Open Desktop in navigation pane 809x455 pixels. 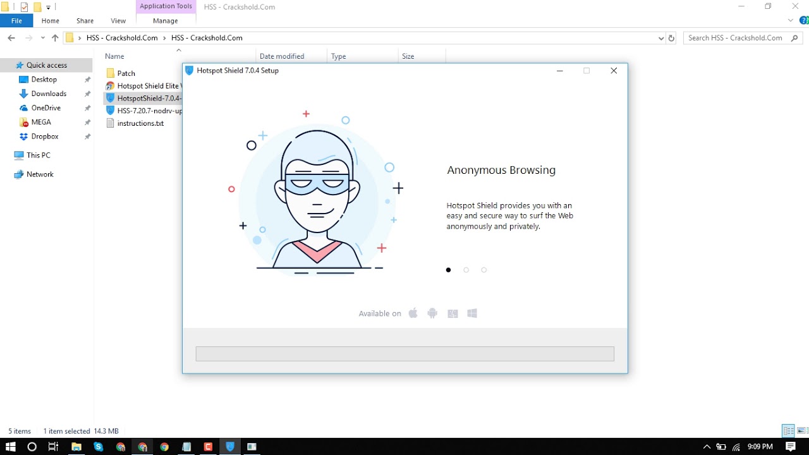tap(44, 80)
